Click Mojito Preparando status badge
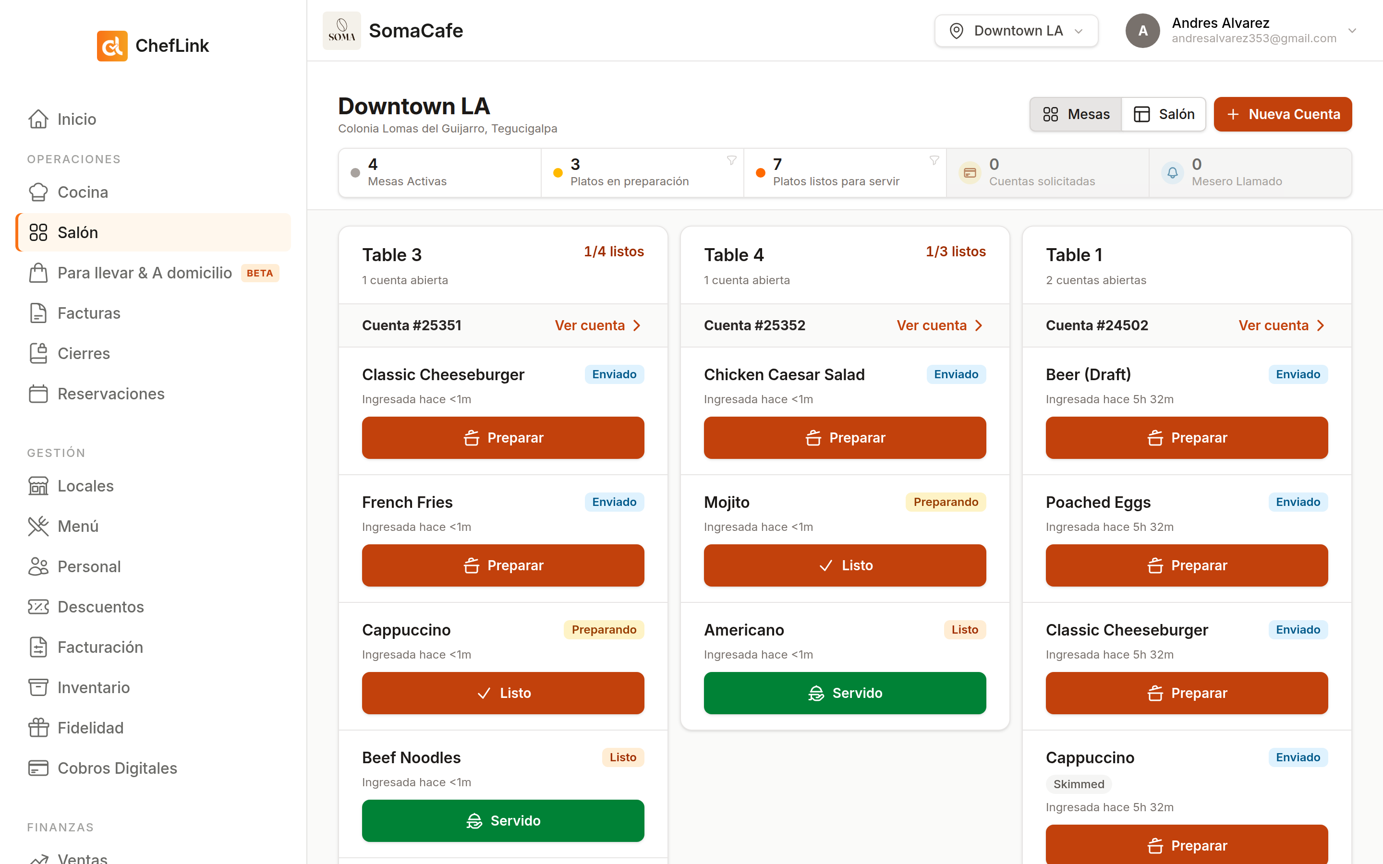Viewport: 1383px width, 864px height. pyautogui.click(x=946, y=502)
